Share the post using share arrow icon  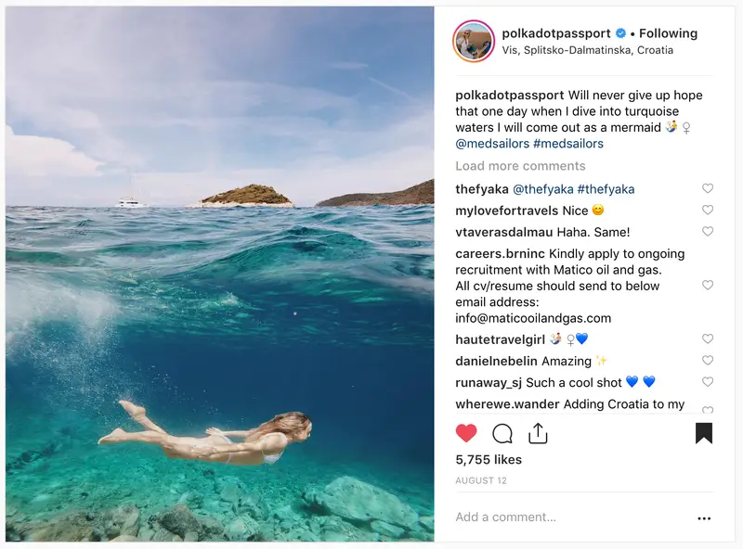(538, 432)
